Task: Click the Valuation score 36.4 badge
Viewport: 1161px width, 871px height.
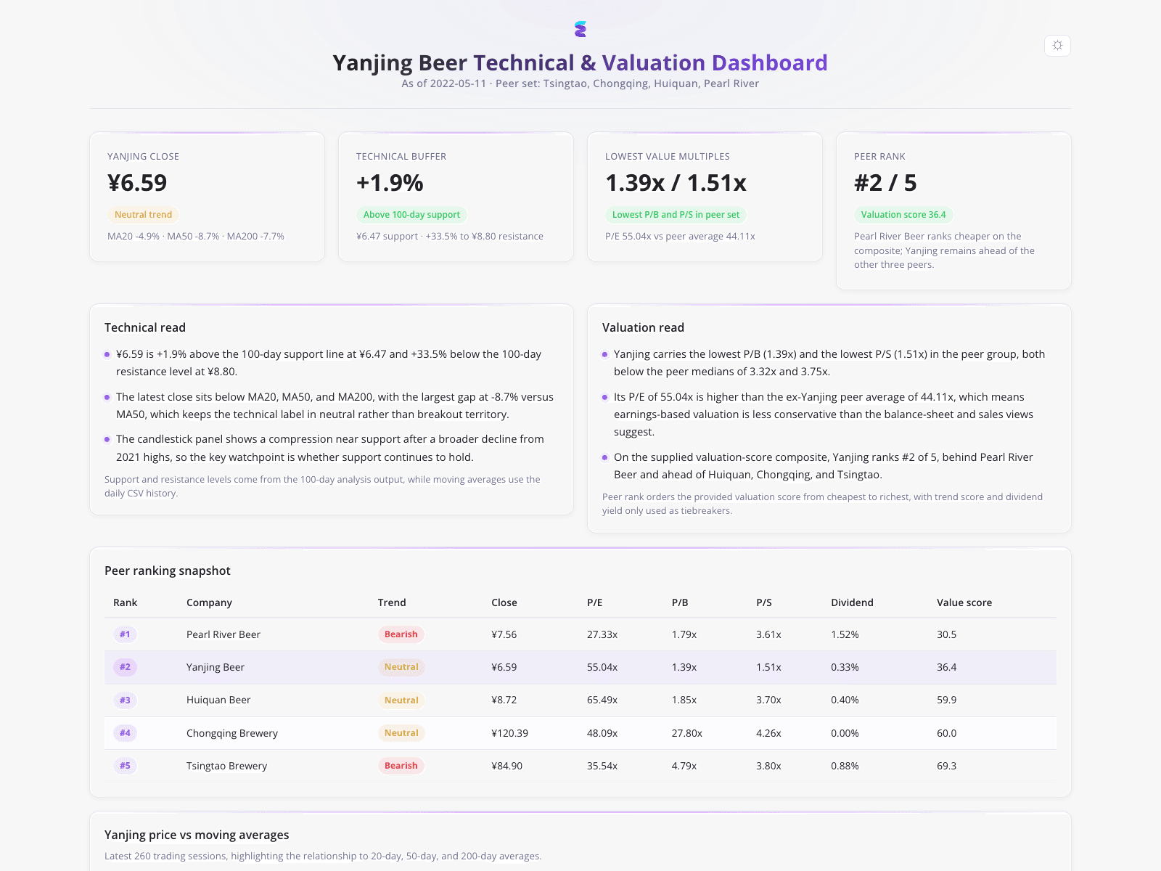Action: (903, 215)
